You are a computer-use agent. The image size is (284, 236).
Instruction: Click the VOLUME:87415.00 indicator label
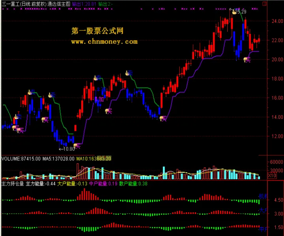tap(21, 159)
